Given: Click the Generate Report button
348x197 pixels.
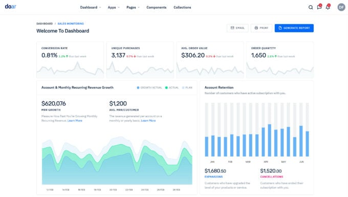Looking at the screenshot, I should (x=294, y=28).
